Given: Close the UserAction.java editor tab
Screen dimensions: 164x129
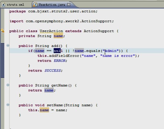Looking at the screenshot, I should pos(69,5).
